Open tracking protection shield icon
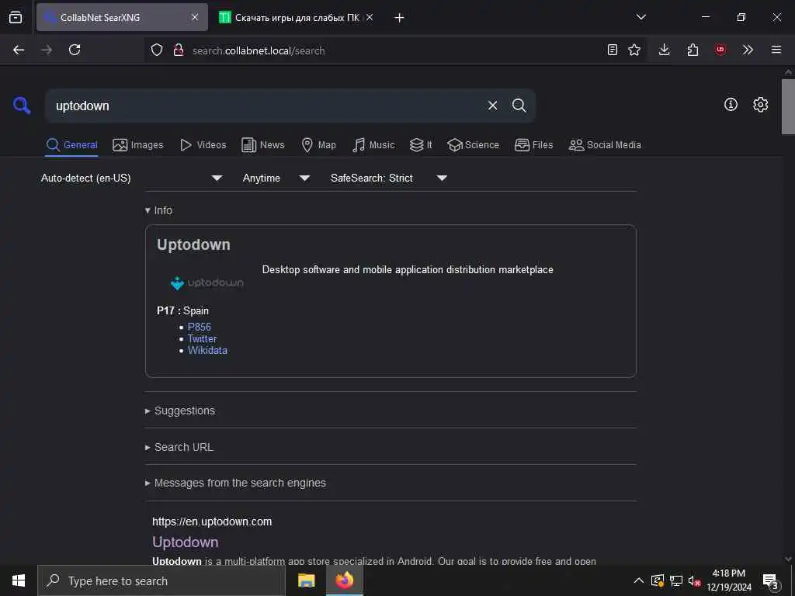Image resolution: width=795 pixels, height=596 pixels. [x=157, y=50]
